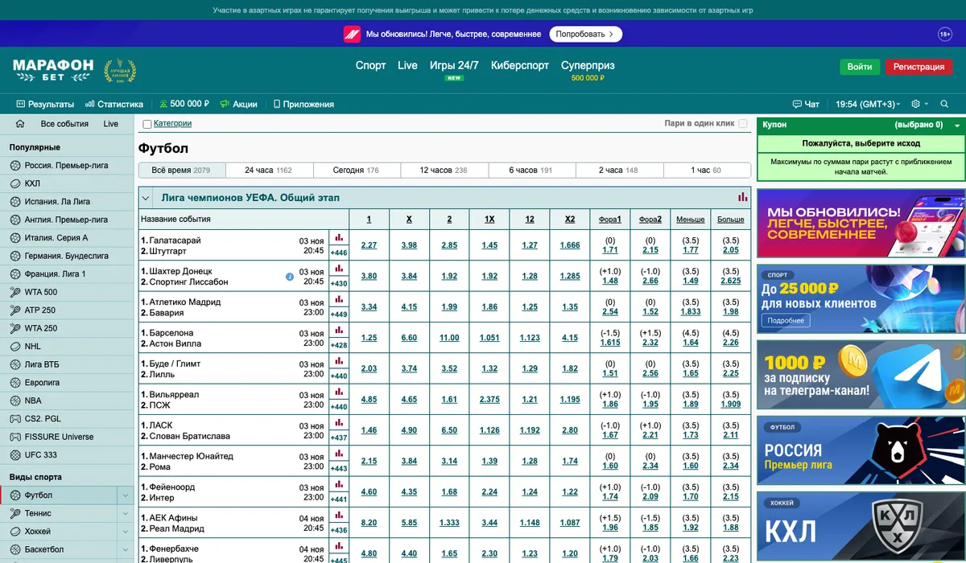Click the Попробовать button in the banner
Image resolution: width=966 pixels, height=563 pixels.
[x=585, y=35]
